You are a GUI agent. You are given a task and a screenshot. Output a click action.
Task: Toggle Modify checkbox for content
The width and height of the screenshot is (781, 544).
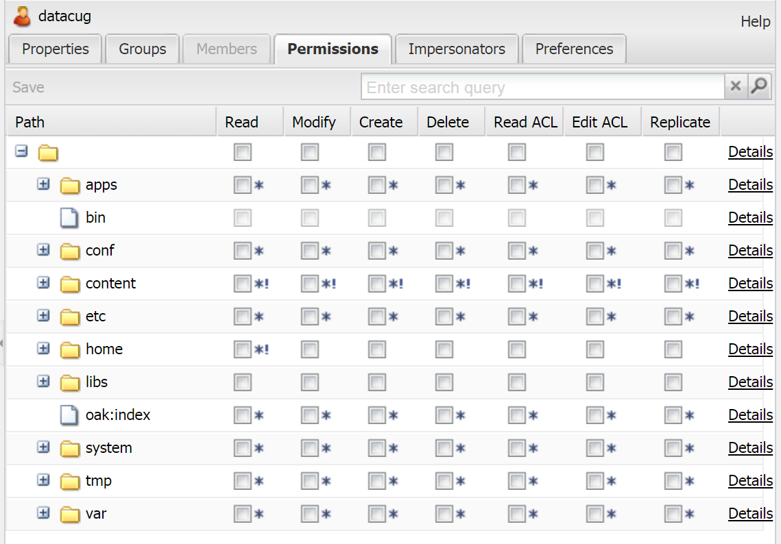[310, 284]
